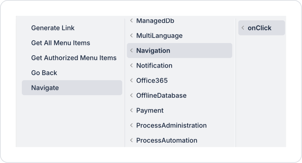This screenshot has width=302, height=163.
Task: Pick the Go Back action
Action: point(44,73)
